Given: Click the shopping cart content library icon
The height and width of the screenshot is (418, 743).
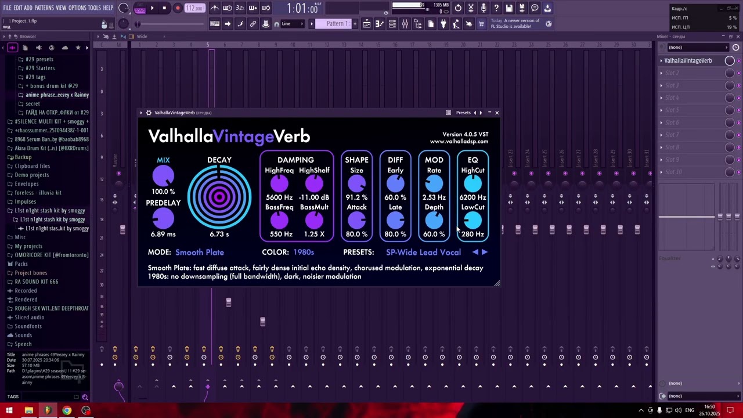Looking at the screenshot, I should coord(481,24).
